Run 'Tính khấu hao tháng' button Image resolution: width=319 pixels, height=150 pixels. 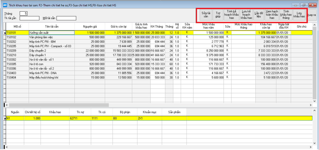point(286,15)
